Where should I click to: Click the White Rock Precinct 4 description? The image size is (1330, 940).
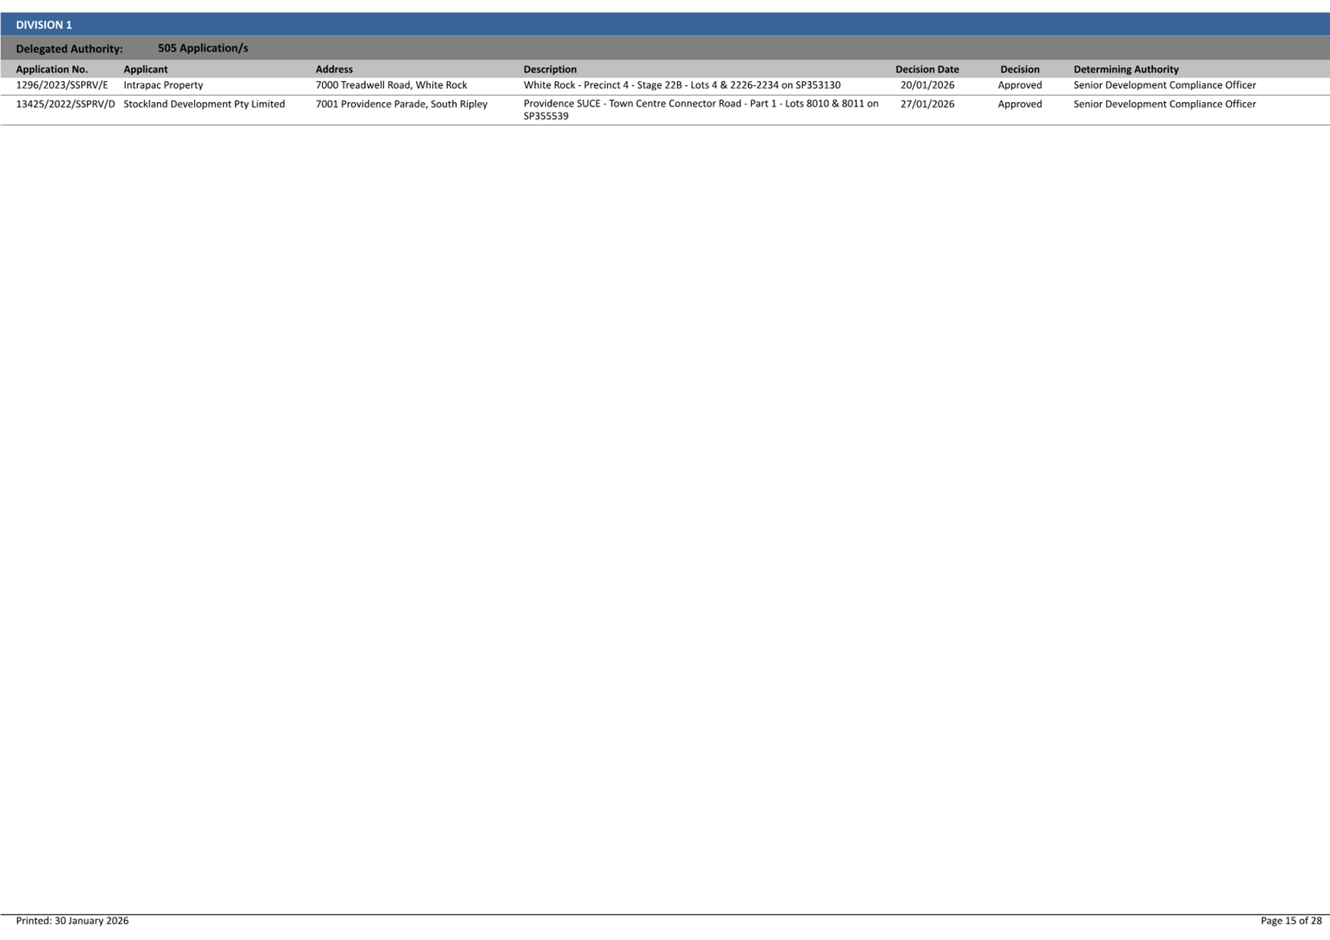click(681, 85)
